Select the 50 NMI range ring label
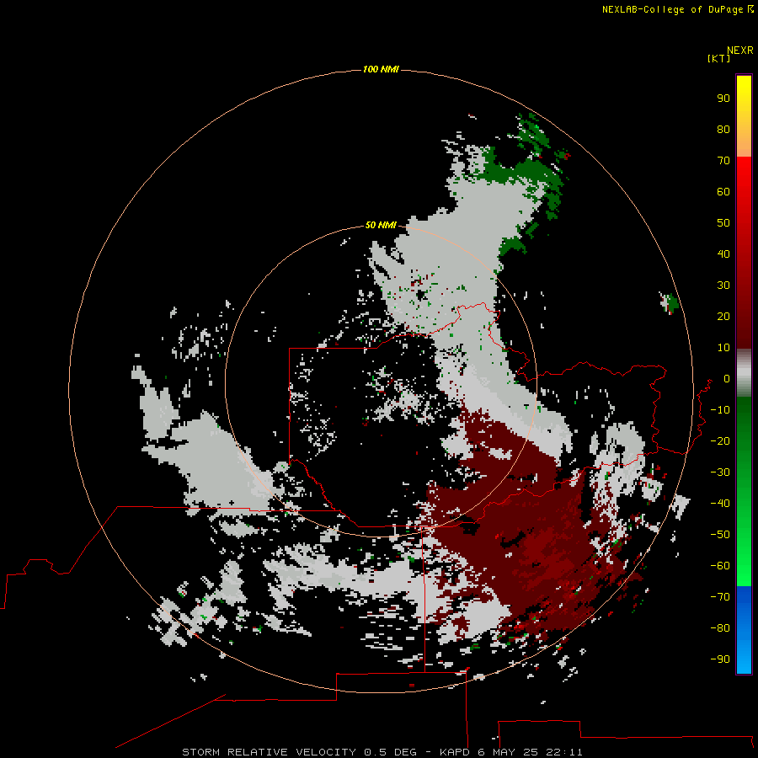Viewport: 758px width, 758px height. tap(381, 225)
